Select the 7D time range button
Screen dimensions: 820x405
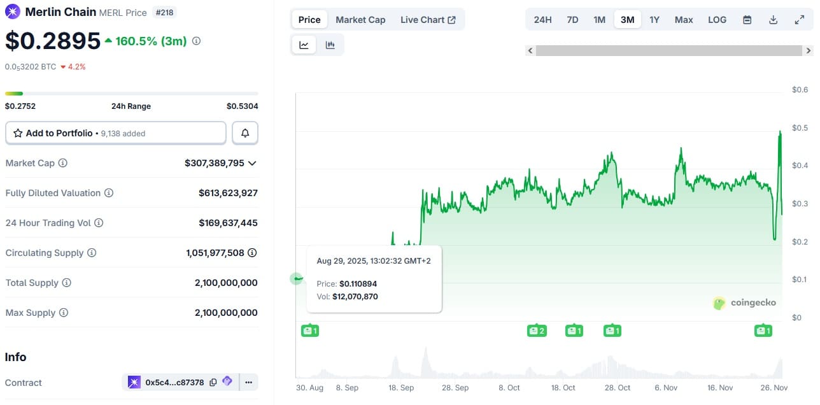(x=572, y=20)
